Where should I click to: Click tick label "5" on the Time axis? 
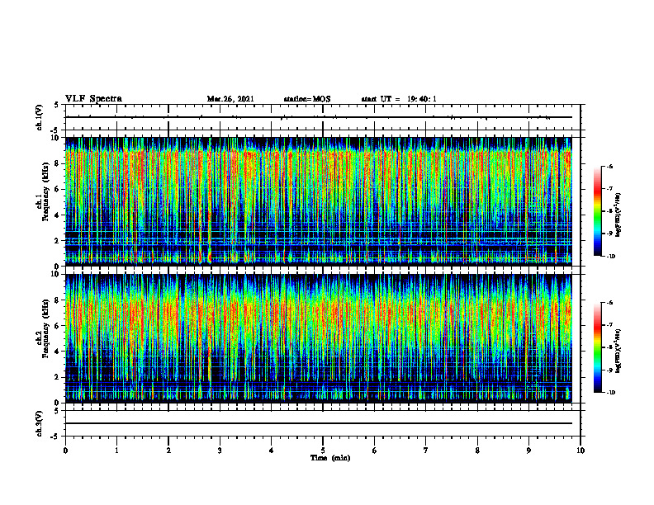(323, 451)
